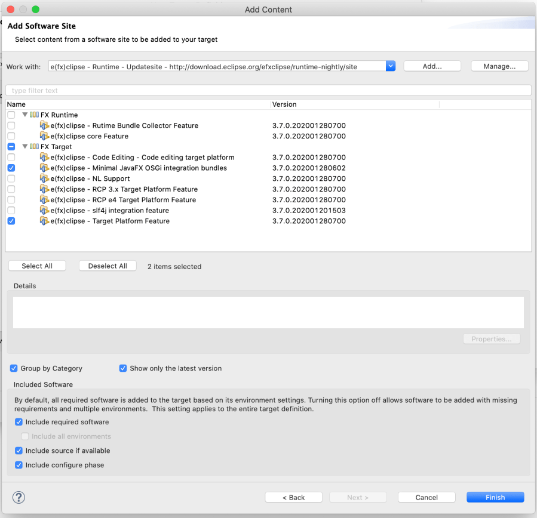Collapse the FX Runtime tree node
This screenshot has width=537, height=518.
click(25, 115)
